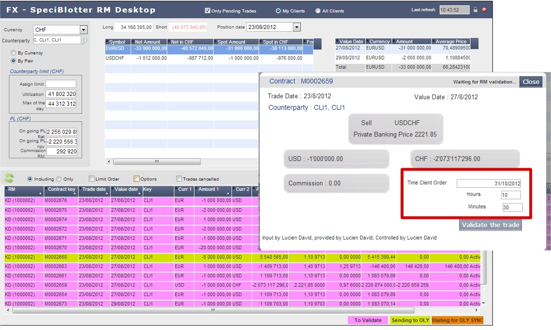Open the Currency CHF dropdown
Screen dimensions: 551x330
(x=84, y=30)
